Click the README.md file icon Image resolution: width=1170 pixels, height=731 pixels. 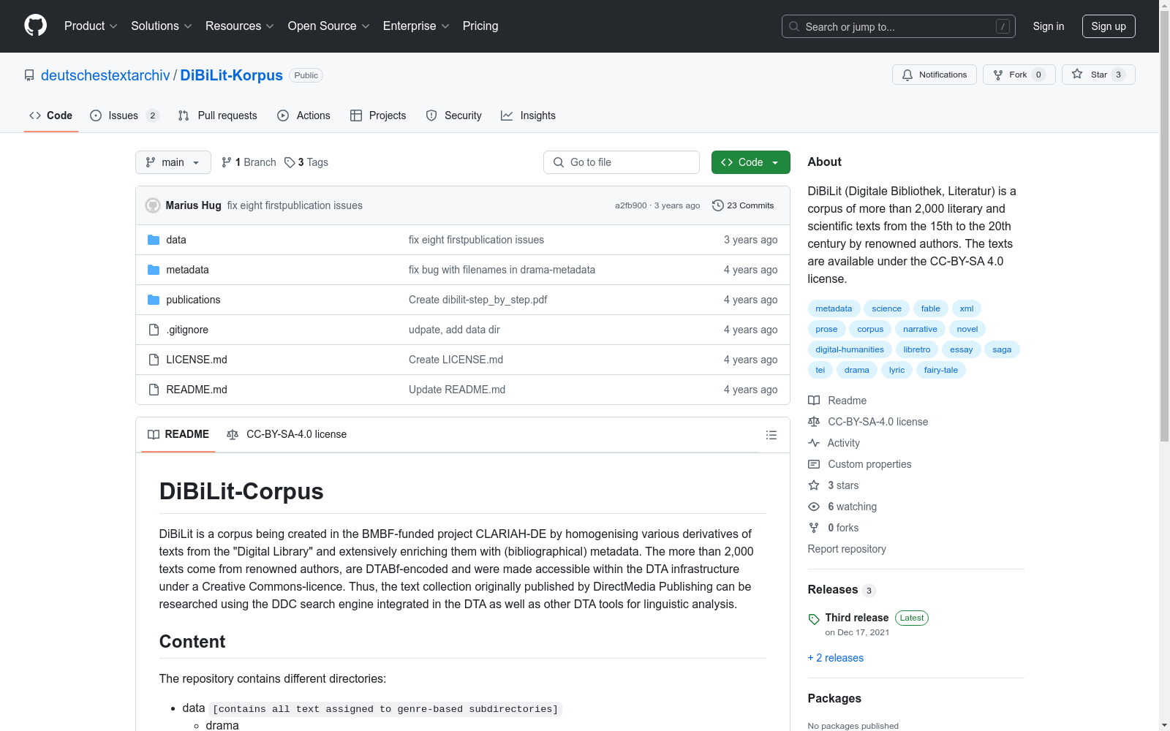154,390
